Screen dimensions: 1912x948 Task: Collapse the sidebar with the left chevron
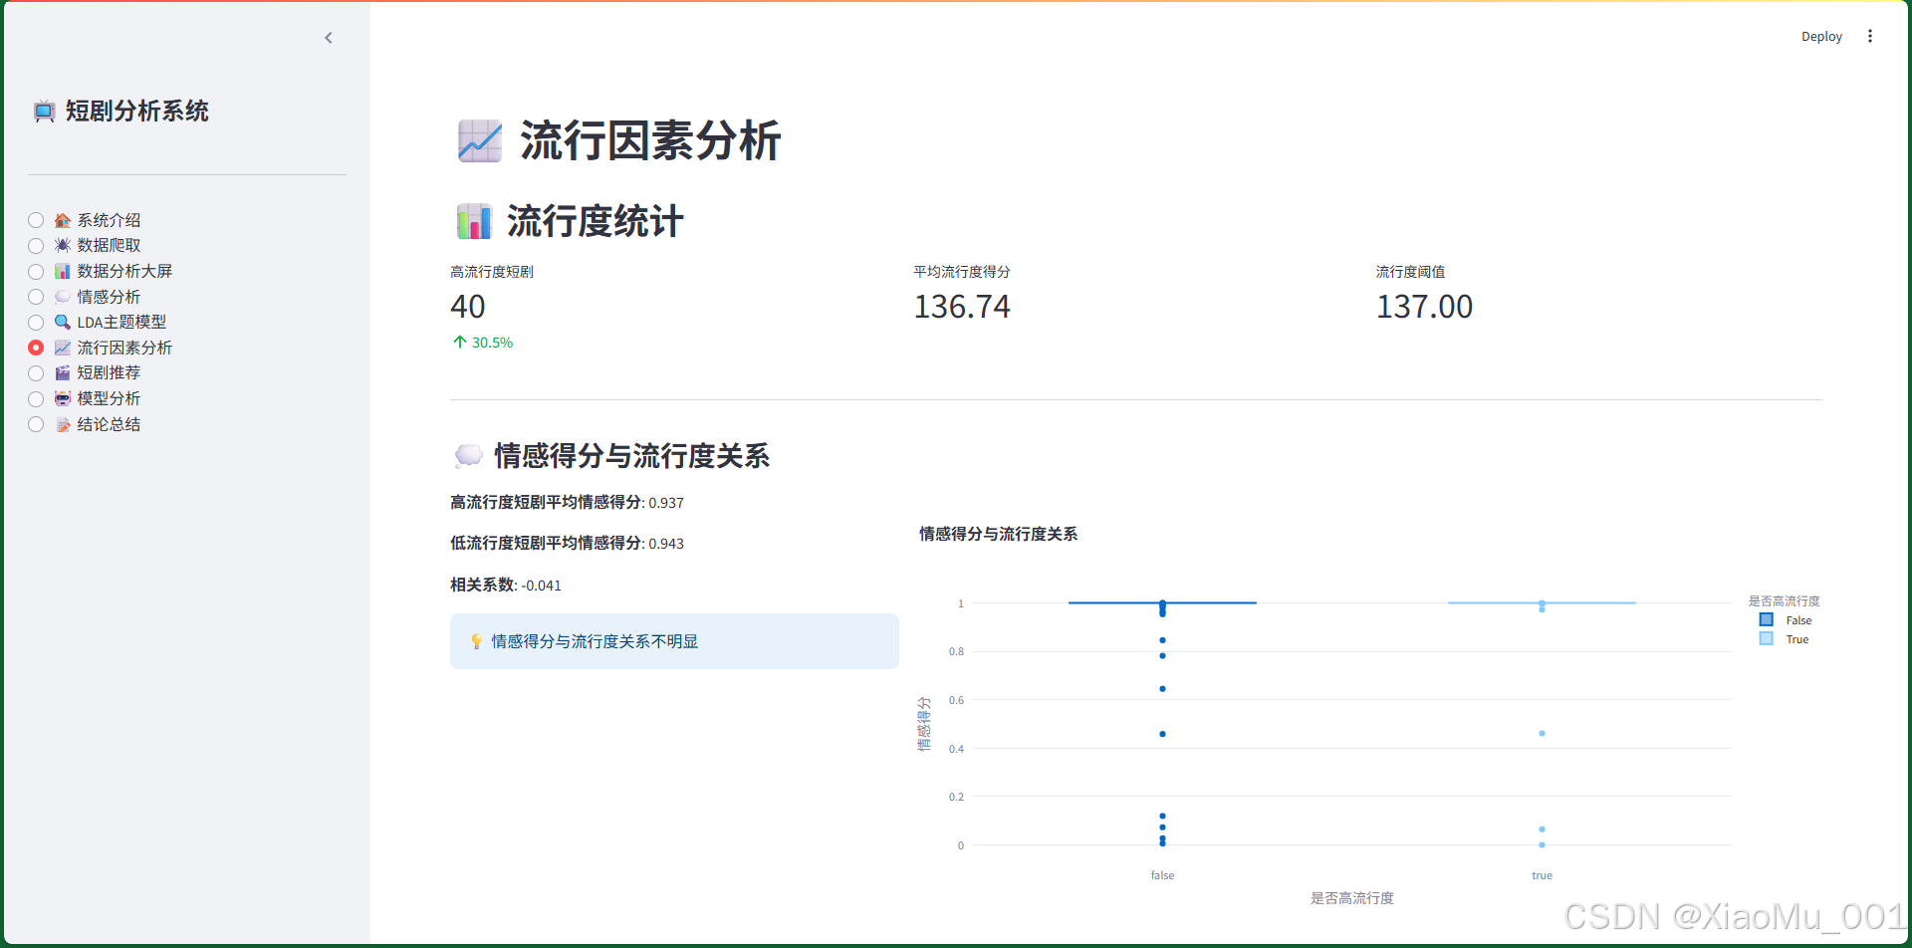pos(329,38)
